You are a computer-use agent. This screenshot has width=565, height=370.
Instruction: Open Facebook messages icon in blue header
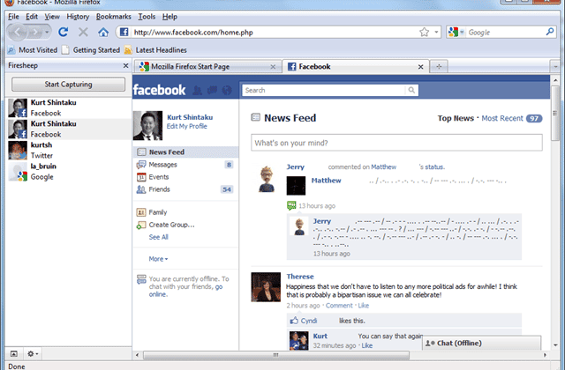(x=212, y=90)
